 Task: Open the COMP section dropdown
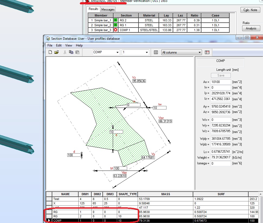tap(117, 52)
